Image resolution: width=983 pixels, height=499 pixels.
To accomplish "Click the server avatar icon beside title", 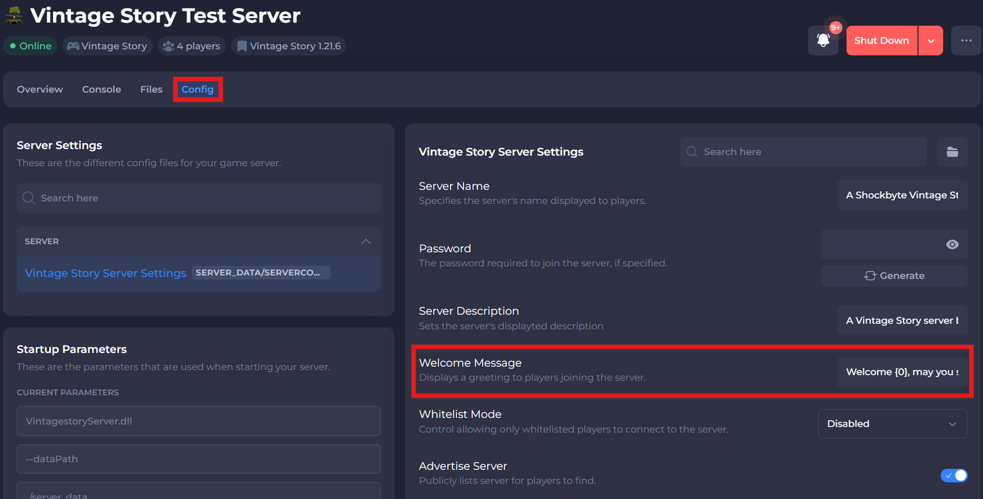I will coord(14,15).
